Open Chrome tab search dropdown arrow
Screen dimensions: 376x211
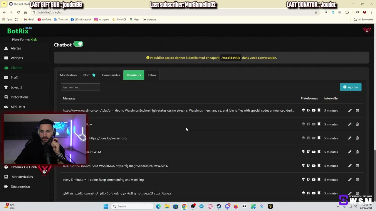pos(4,4)
